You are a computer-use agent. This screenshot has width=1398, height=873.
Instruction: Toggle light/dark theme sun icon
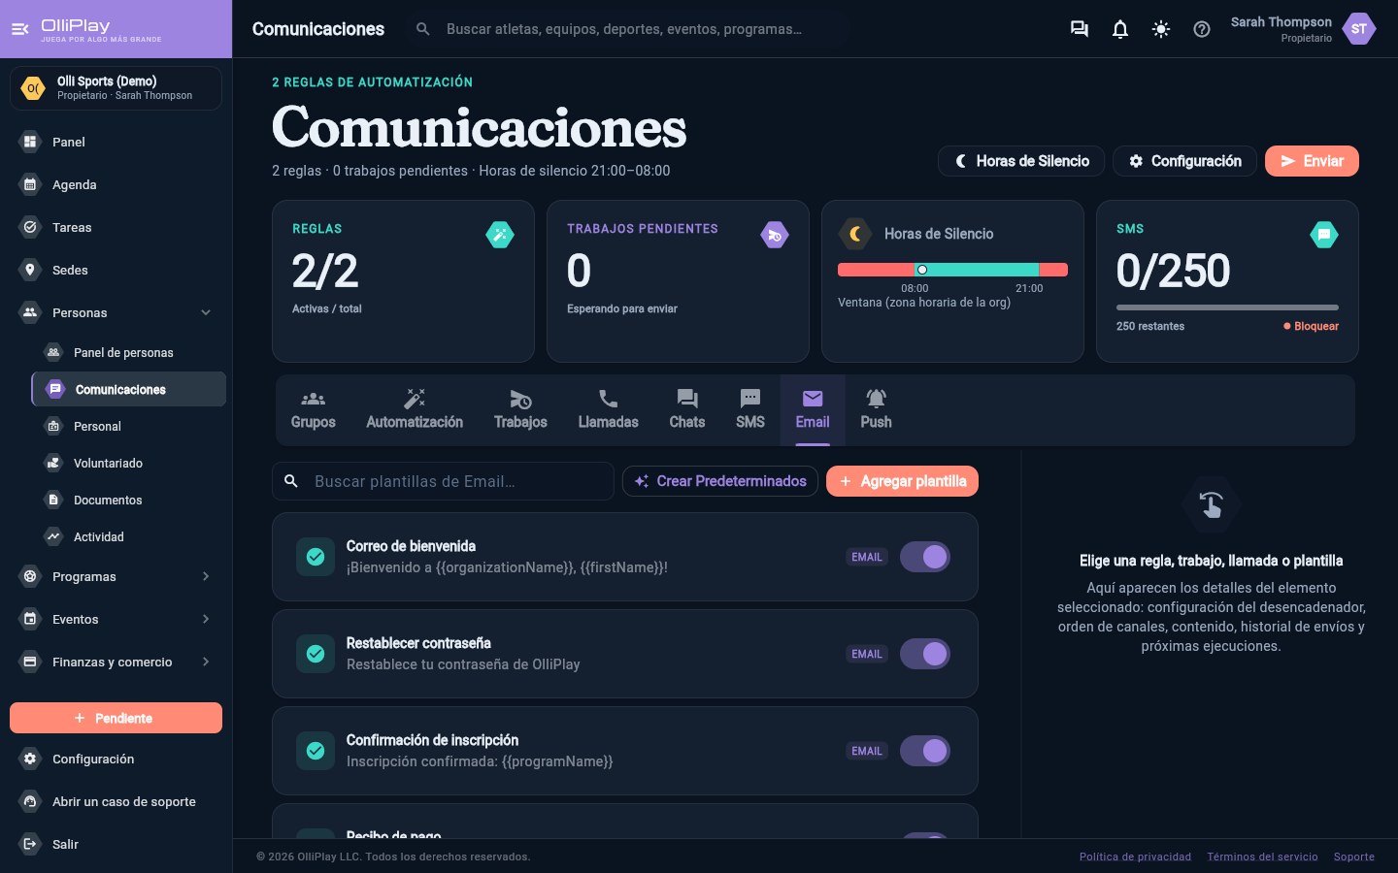click(x=1160, y=29)
